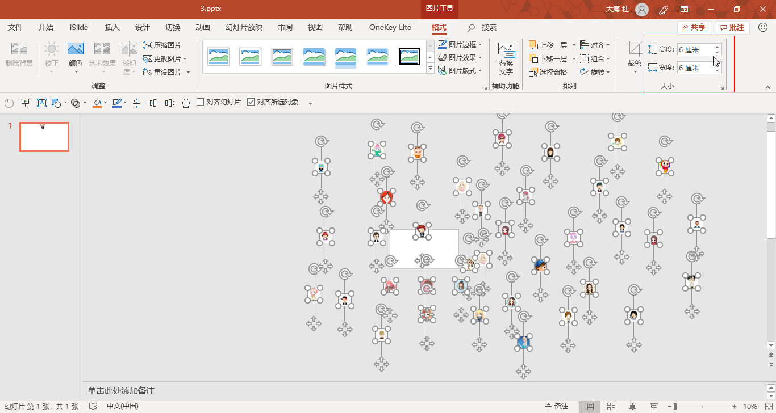Open the 幻灯片放映 tab
Screen dimensions: 776x413
(x=244, y=27)
